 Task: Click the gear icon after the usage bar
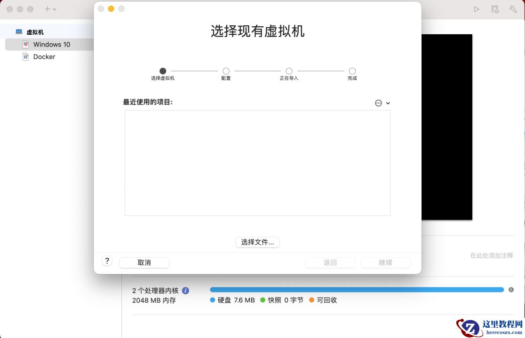click(511, 290)
